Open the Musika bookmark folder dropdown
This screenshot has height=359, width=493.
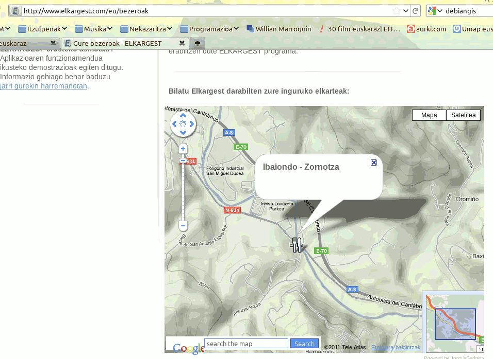(x=94, y=29)
